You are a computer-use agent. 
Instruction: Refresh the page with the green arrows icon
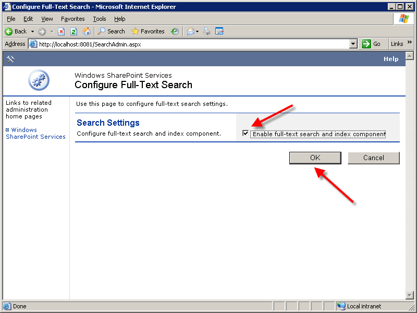click(73, 32)
